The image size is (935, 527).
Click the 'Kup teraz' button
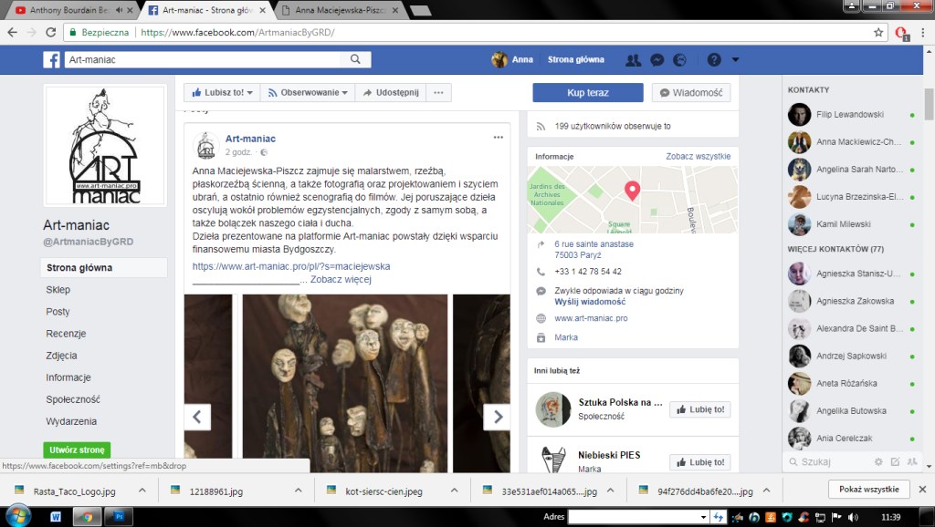point(587,92)
